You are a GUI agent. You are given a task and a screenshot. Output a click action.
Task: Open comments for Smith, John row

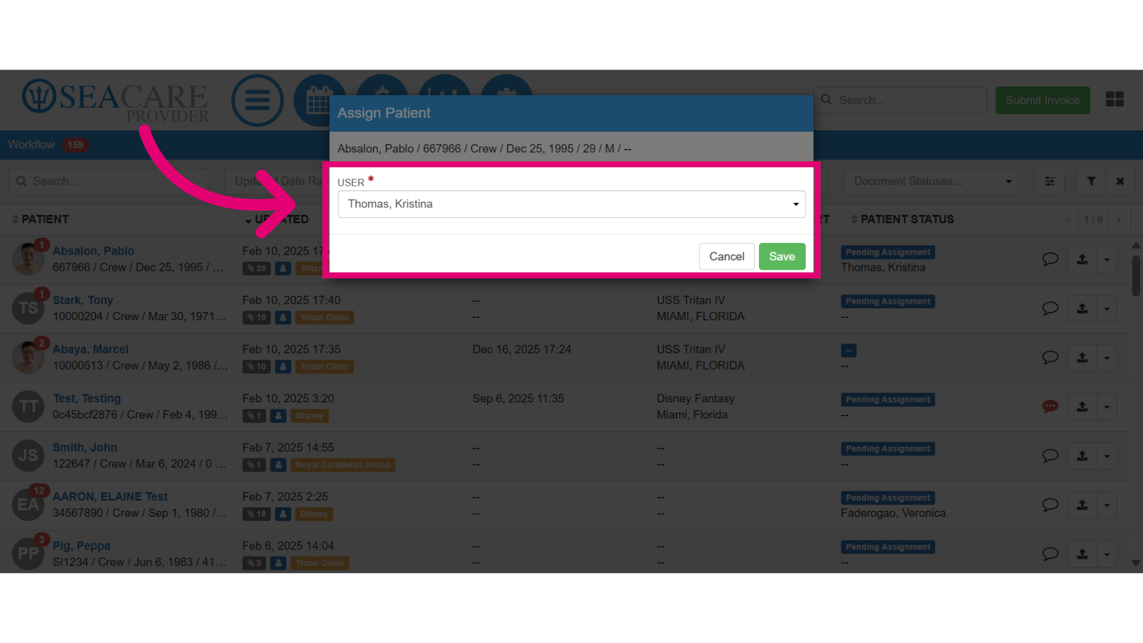tap(1050, 455)
